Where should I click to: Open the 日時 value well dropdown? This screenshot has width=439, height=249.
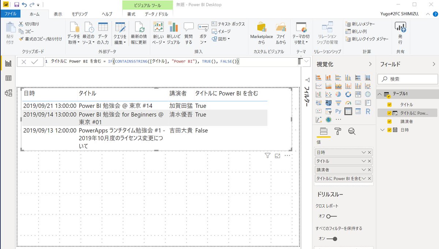coord(363,152)
